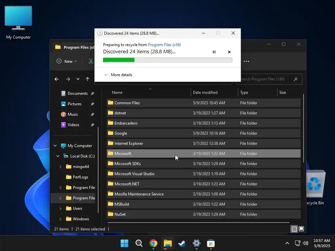Select the Microsoft SDKs folder
Viewport: 335px width, 251px height.
[203, 164]
